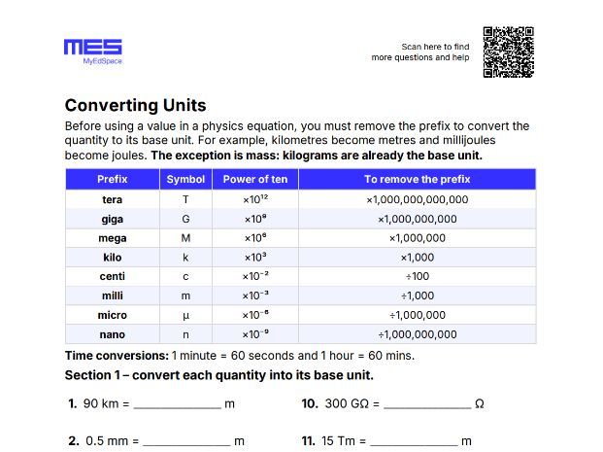Image resolution: width=603 pixels, height=452 pixels.
Task: Click the symbol 'µ' cell
Action: pyautogui.click(x=185, y=315)
